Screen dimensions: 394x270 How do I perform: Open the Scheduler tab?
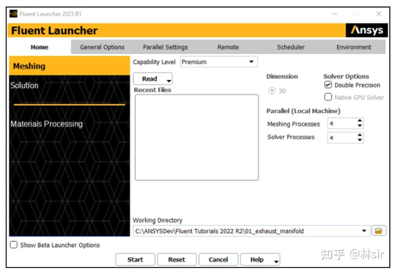(291, 47)
